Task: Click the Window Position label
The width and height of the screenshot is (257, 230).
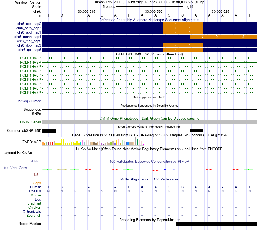Action: (28, 2)
